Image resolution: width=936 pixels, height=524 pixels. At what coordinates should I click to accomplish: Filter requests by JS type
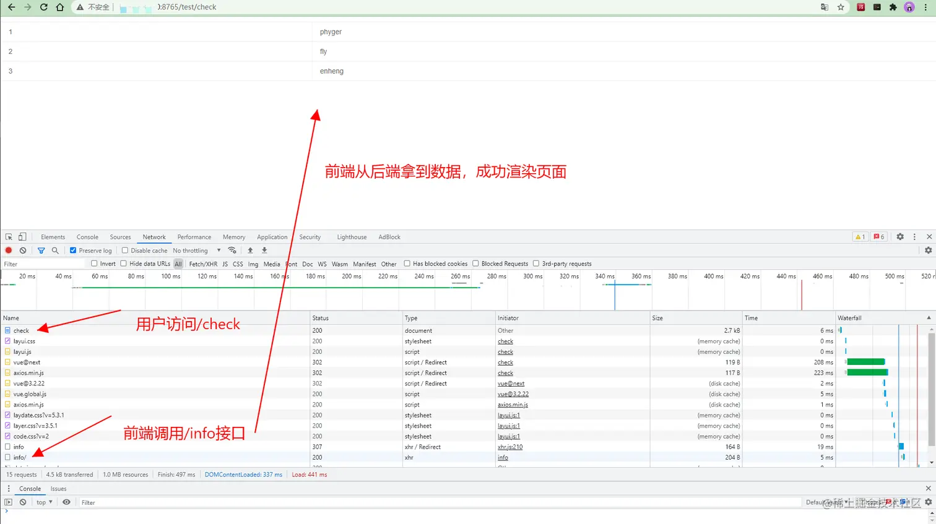[x=225, y=264]
